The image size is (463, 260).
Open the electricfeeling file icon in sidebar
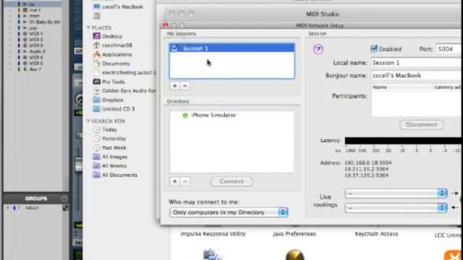(x=96, y=72)
